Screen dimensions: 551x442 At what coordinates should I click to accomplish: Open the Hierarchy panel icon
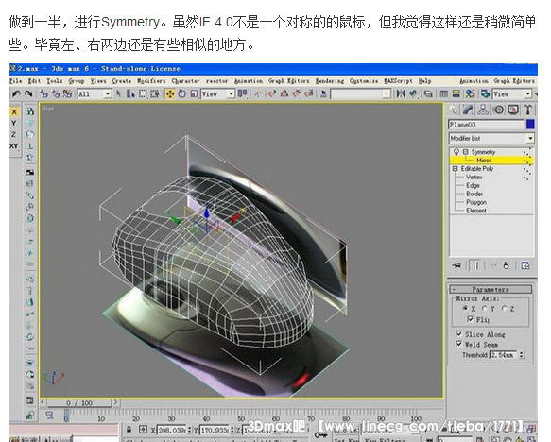coord(483,110)
